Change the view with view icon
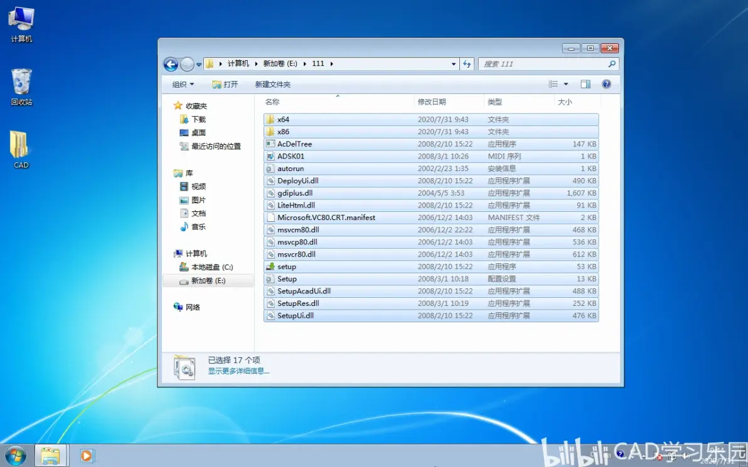The image size is (748, 467). tap(553, 85)
